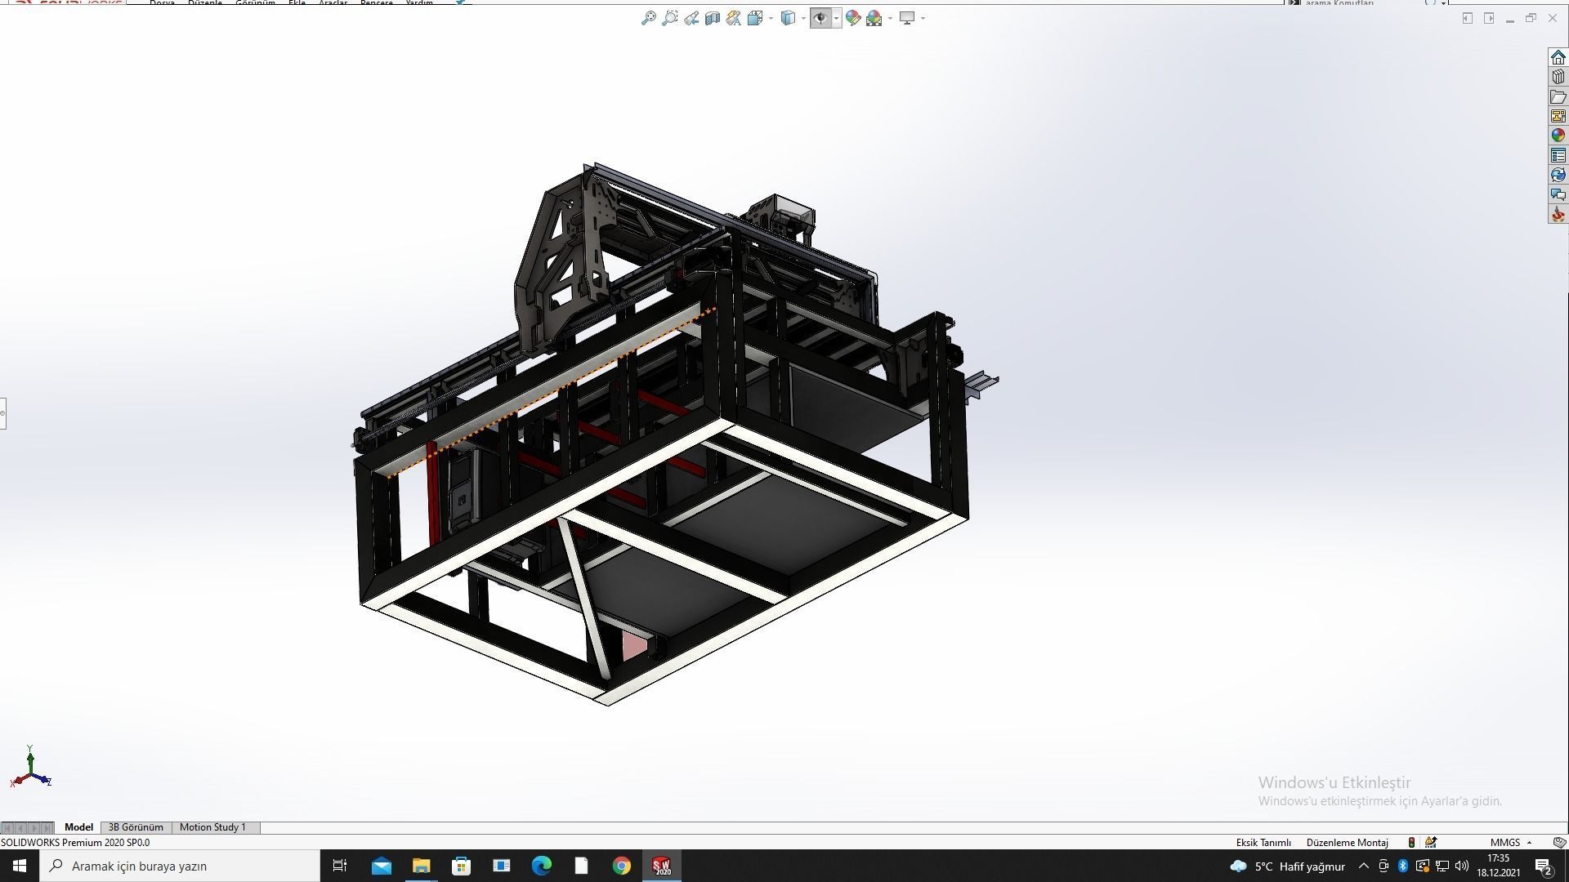Toggle the Section View tool
1569x882 pixels.
click(x=712, y=18)
